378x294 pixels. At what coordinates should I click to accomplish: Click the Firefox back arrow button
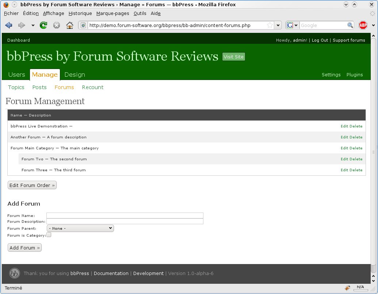(9, 25)
